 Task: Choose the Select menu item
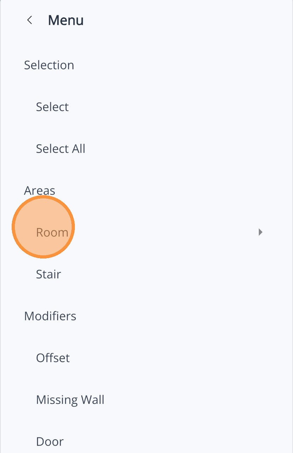(52, 107)
